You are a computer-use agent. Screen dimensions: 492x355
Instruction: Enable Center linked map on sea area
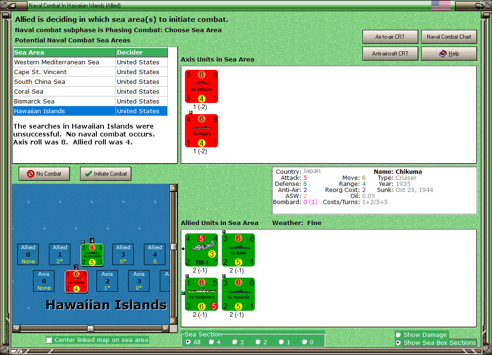[49, 340]
